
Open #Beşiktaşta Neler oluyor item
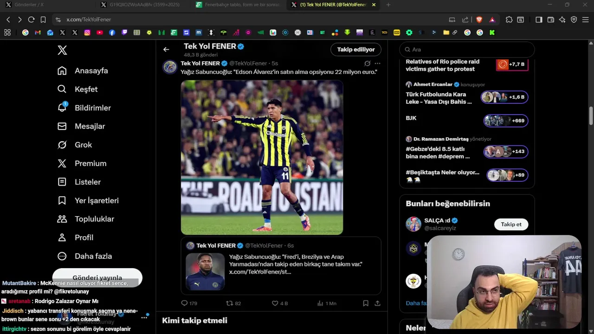[x=467, y=175]
